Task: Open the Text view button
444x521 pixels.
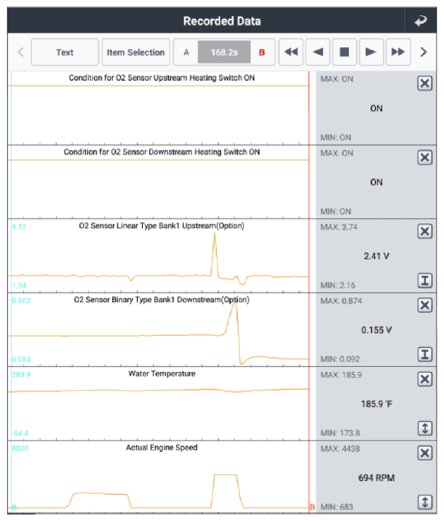Action: (x=65, y=52)
